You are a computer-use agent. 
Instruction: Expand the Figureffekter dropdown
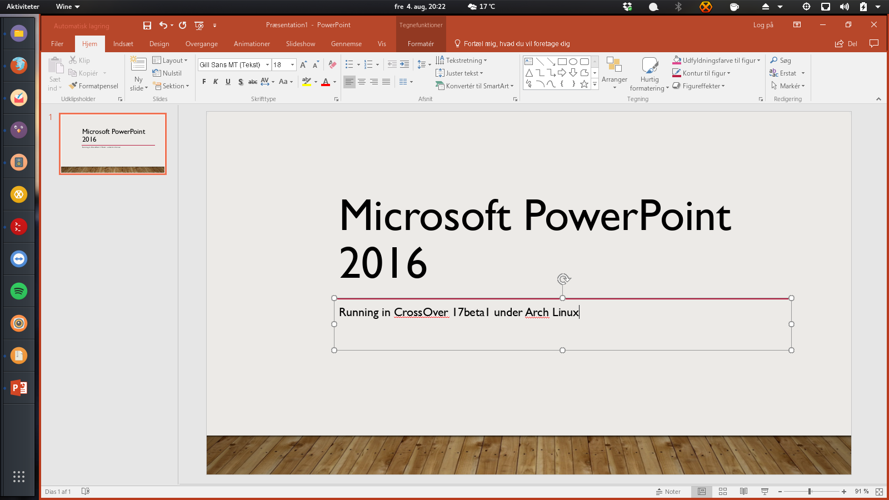tap(698, 86)
